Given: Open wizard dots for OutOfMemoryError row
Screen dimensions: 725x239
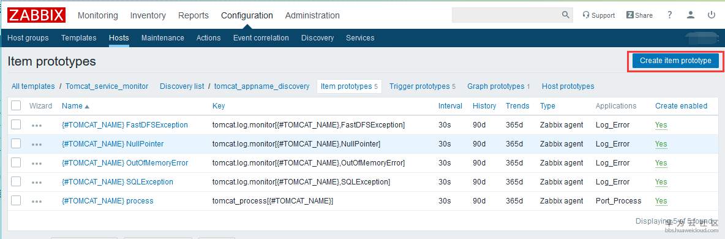Looking at the screenshot, I should tap(37, 164).
